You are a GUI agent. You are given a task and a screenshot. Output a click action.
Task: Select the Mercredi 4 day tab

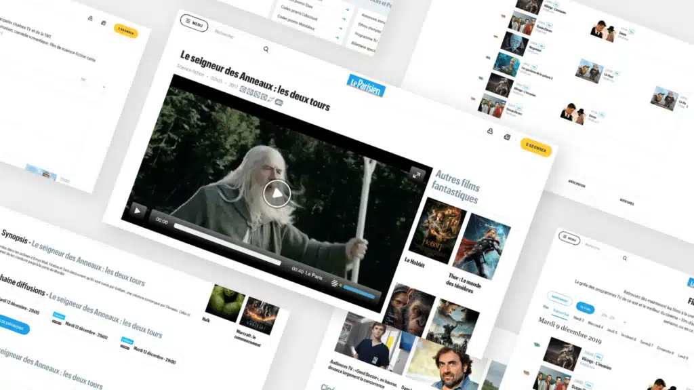click(x=595, y=325)
